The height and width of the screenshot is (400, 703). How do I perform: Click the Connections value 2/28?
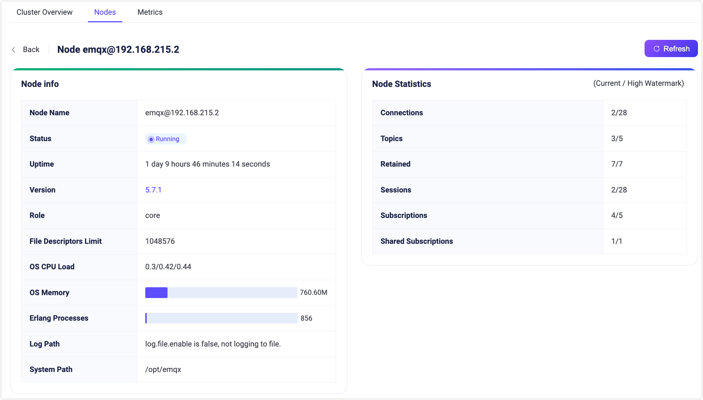(619, 113)
